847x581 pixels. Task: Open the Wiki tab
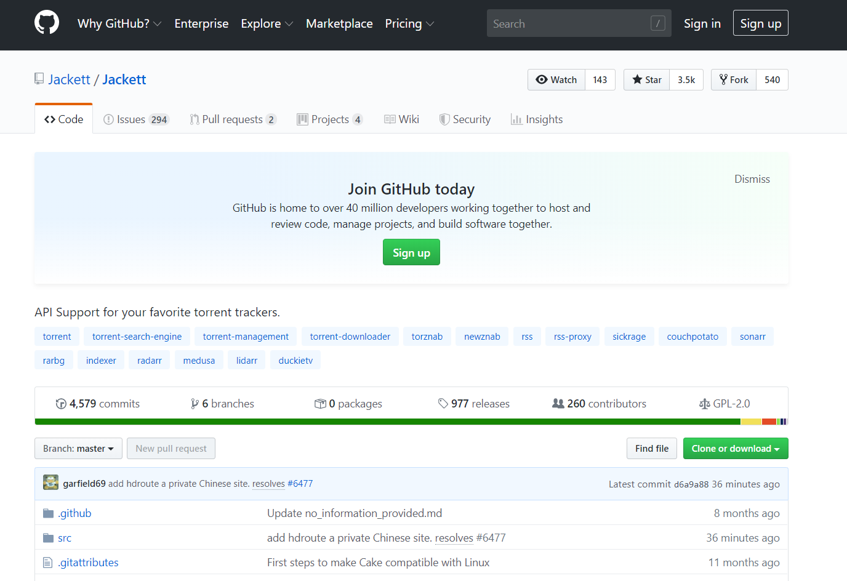pyautogui.click(x=401, y=119)
